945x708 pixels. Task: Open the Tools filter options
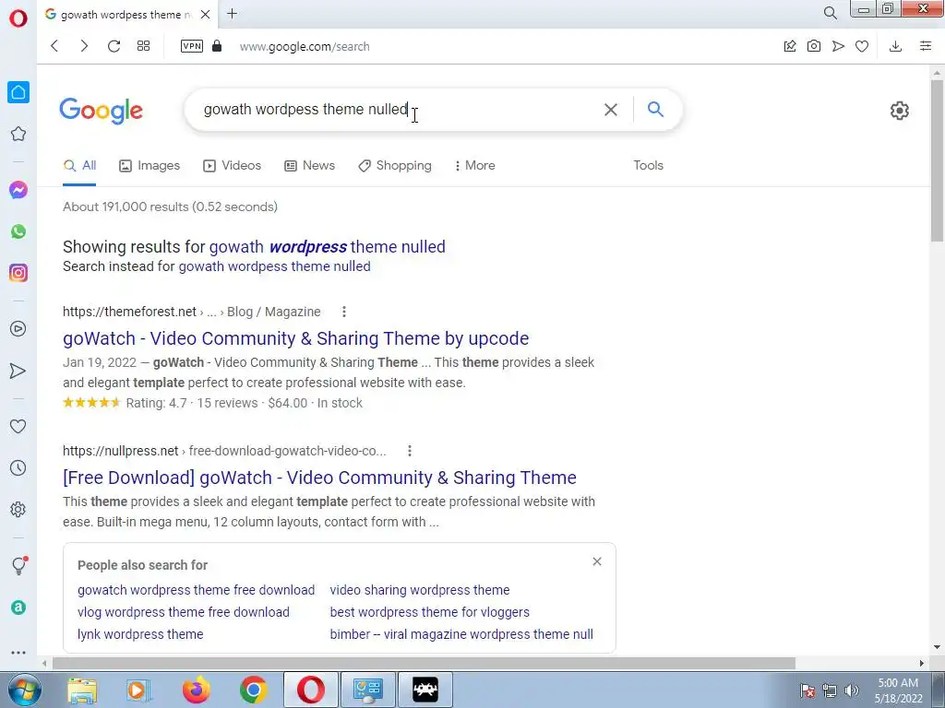[x=648, y=166]
